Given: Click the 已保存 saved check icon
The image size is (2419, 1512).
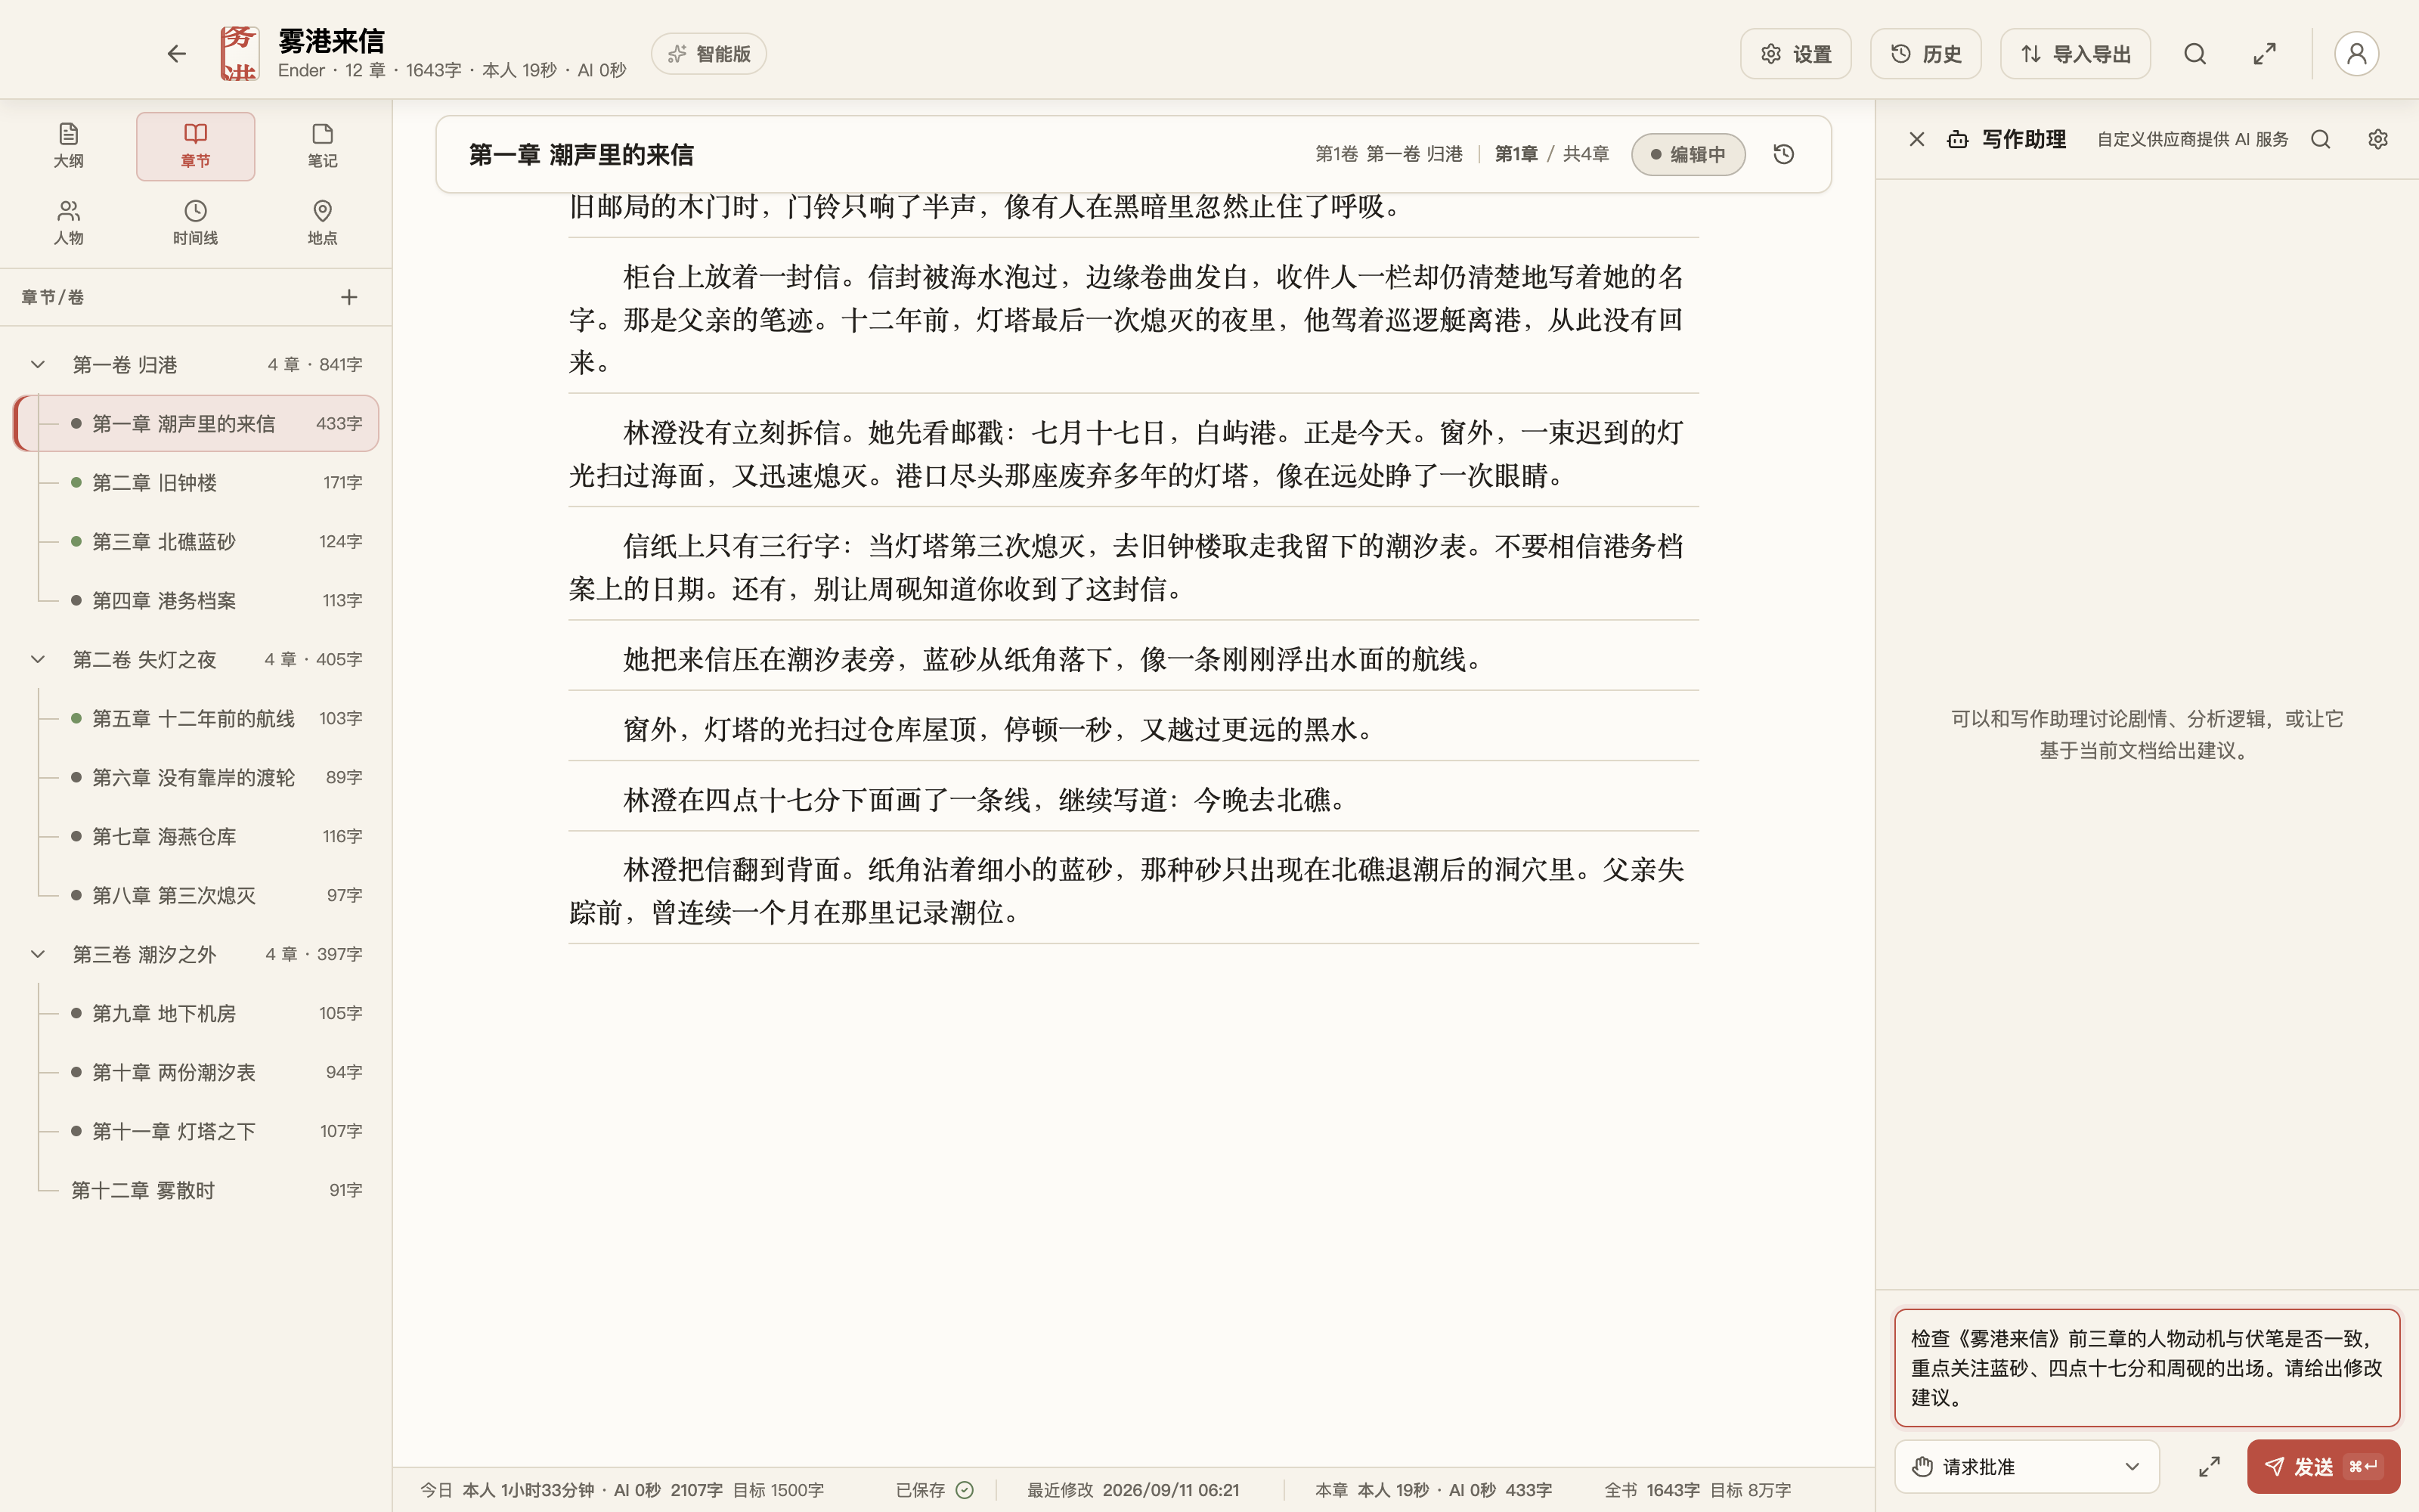Looking at the screenshot, I should point(965,1491).
